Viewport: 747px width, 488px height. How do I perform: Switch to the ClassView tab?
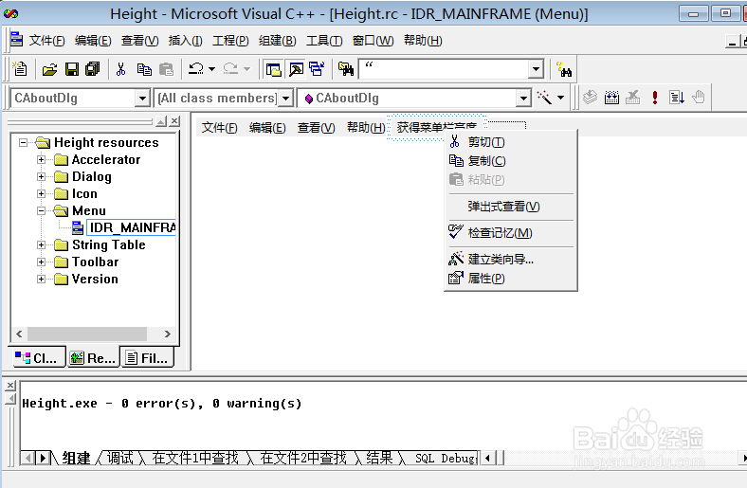pos(39,357)
